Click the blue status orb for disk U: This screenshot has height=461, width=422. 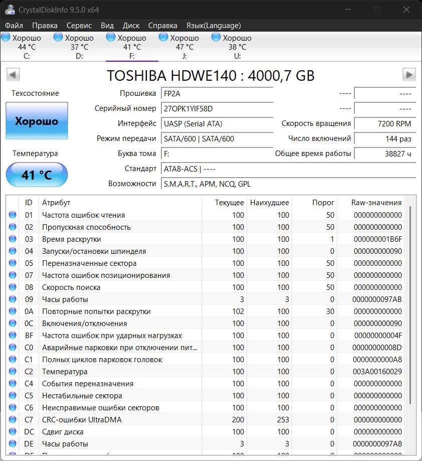(x=216, y=37)
